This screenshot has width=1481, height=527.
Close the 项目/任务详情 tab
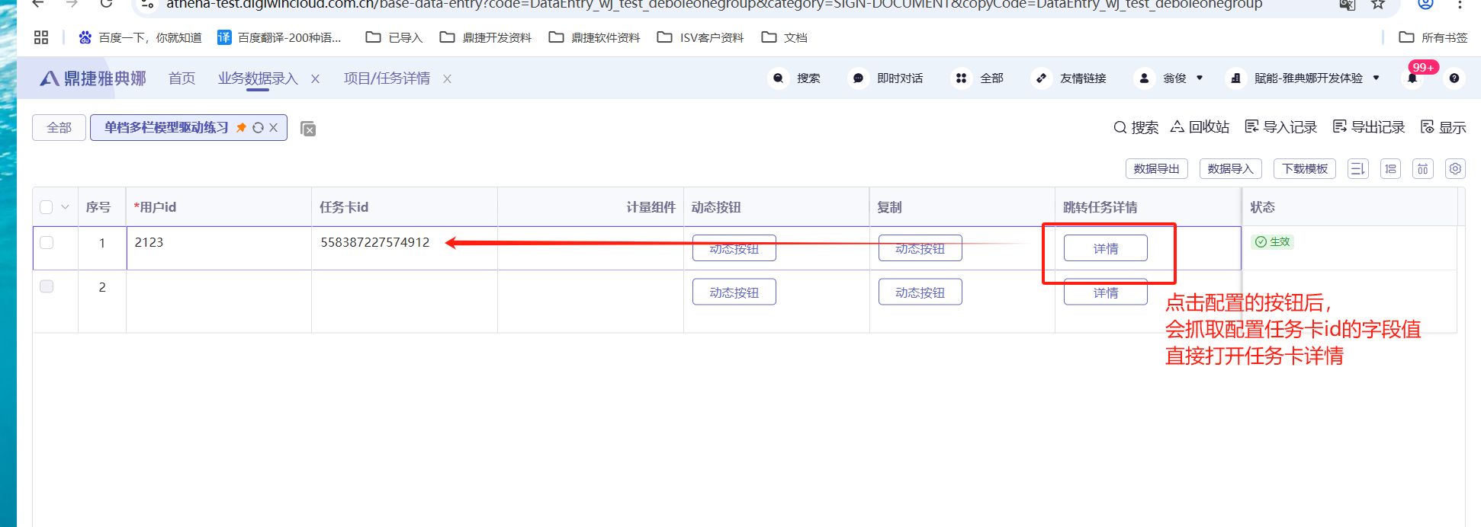[x=447, y=79]
